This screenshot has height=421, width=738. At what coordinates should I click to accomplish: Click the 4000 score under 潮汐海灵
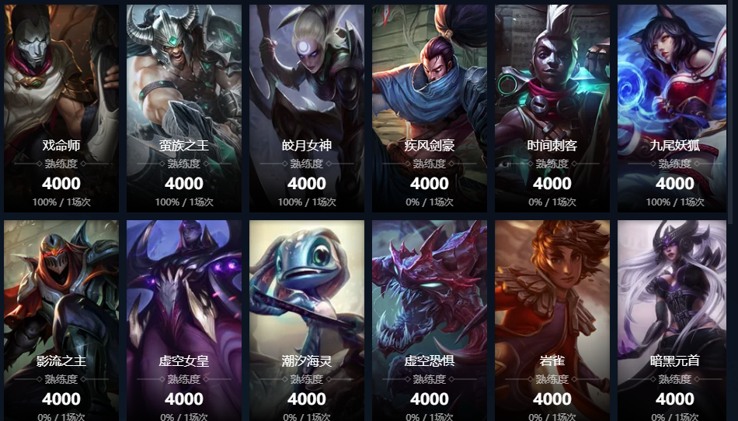pyautogui.click(x=307, y=399)
